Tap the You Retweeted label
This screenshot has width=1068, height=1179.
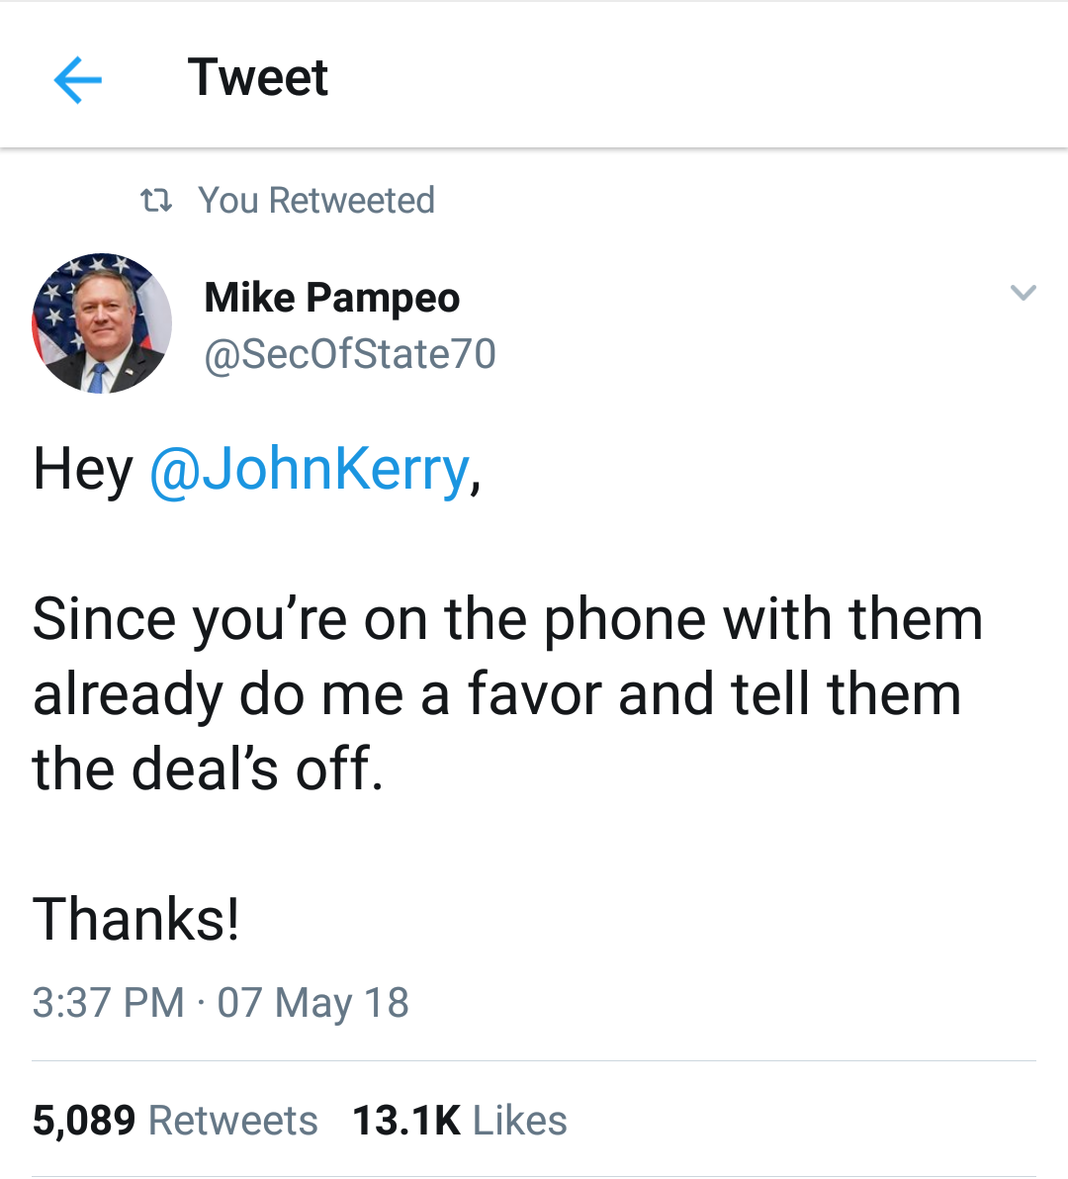[316, 201]
